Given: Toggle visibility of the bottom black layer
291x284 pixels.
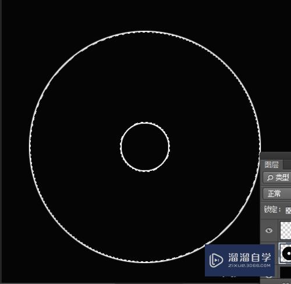Looking at the screenshot, I should [x=269, y=276].
